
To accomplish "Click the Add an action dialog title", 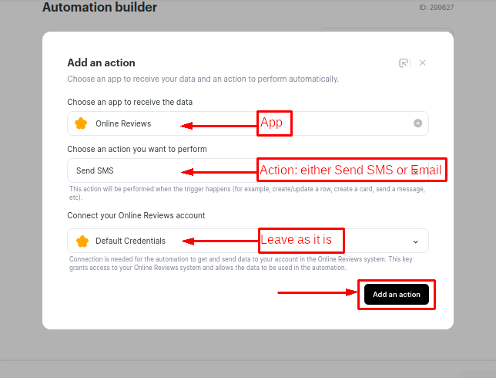I will [101, 63].
